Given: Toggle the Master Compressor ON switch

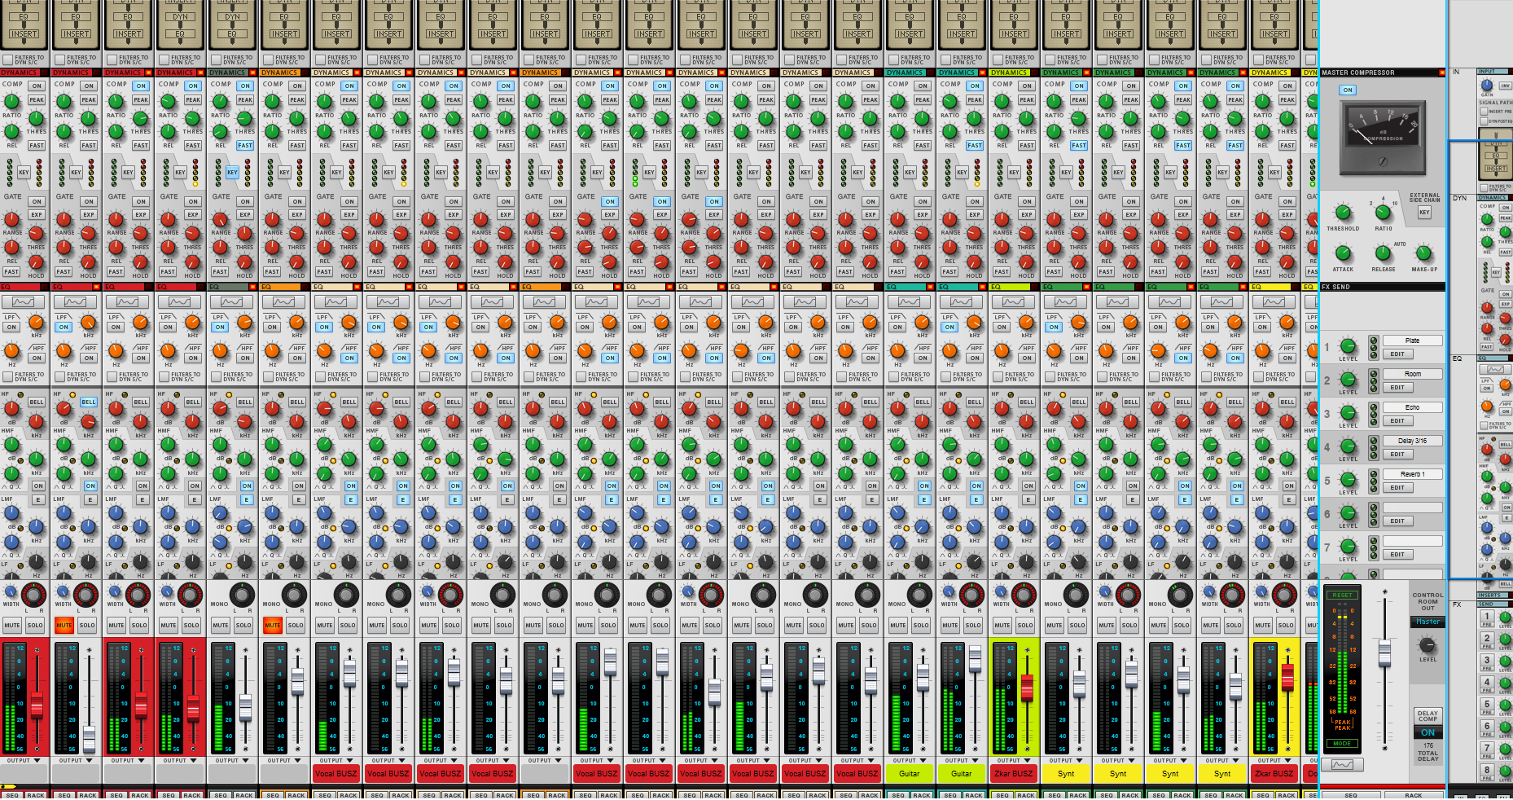Looking at the screenshot, I should coord(1348,90).
